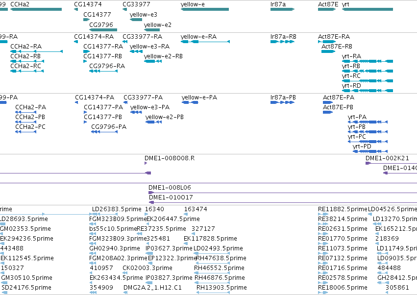The width and height of the screenshot is (417, 295).
Task: Click the Act87E-PA protein label
Action: [x=339, y=98]
